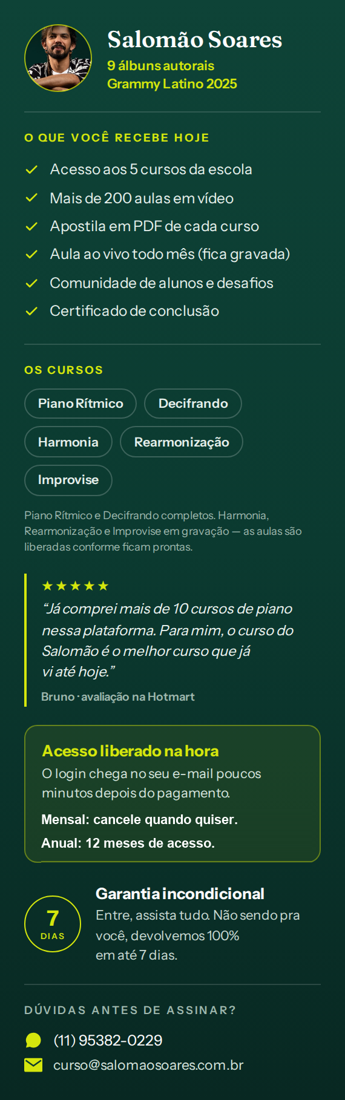Click the Acesso liberado na hora box
This screenshot has width=345, height=1100.
click(x=172, y=793)
